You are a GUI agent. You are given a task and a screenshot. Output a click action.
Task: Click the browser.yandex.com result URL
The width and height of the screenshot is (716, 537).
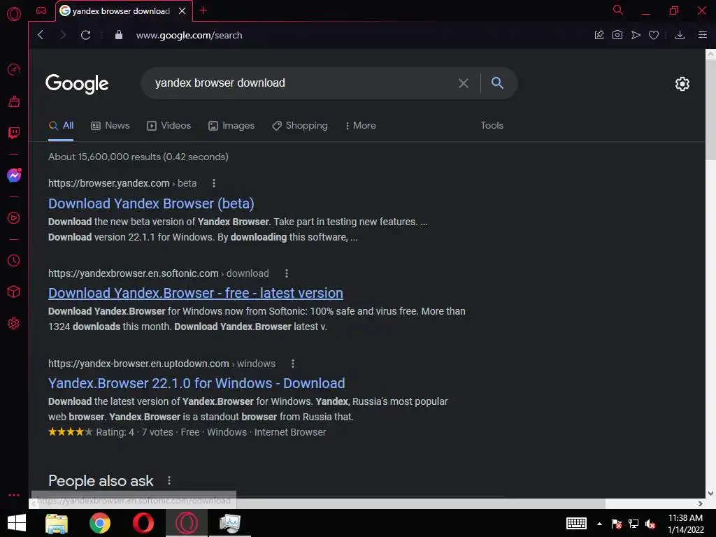pos(122,183)
